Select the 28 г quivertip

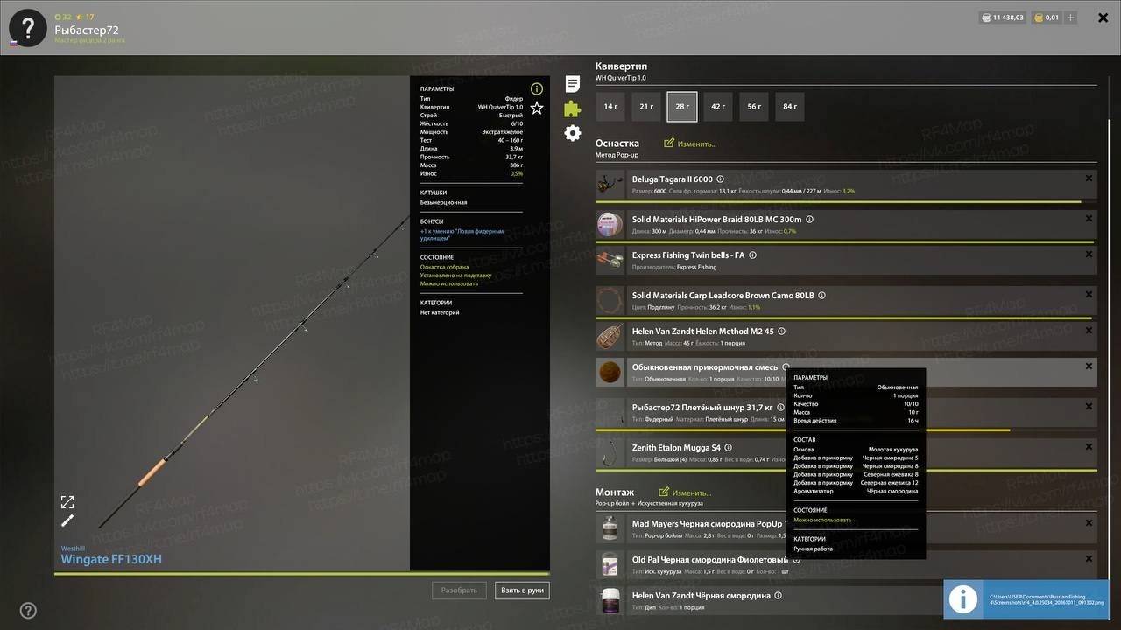click(682, 107)
